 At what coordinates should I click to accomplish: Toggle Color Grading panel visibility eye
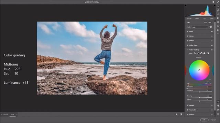212,50
